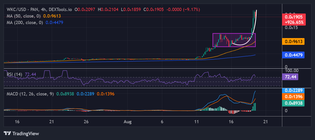Viewport: 315px width, 140px height.
Task: Click the O0.0₆2097 open value
Action: [85, 10]
